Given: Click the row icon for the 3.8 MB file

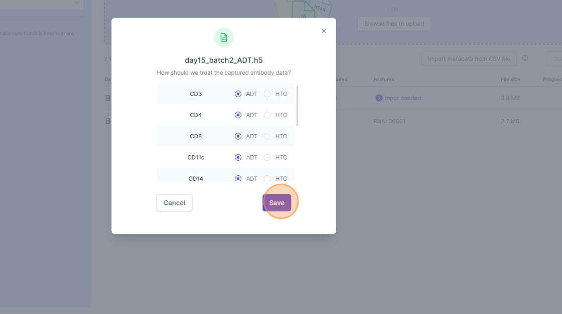Looking at the screenshot, I should (108, 98).
